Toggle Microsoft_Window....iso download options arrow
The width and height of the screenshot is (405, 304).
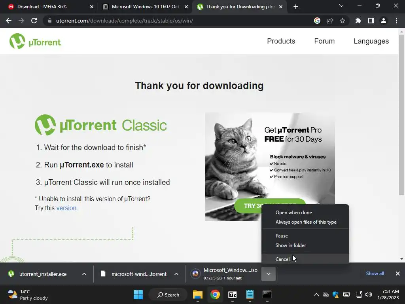click(x=269, y=274)
